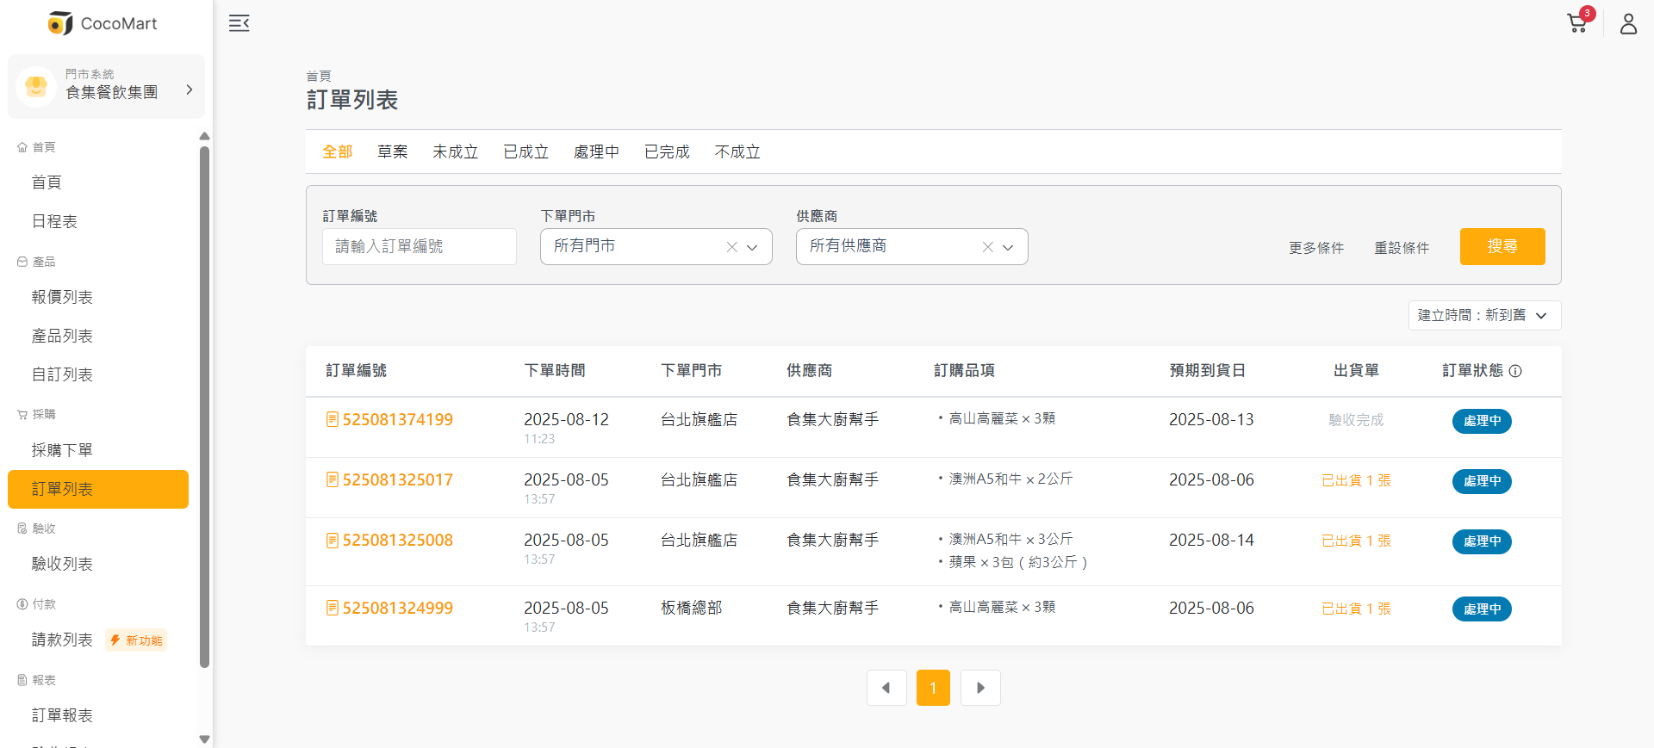1654x748 pixels.
Task: Click the 首頁 breadcrumb
Action: coord(319,76)
